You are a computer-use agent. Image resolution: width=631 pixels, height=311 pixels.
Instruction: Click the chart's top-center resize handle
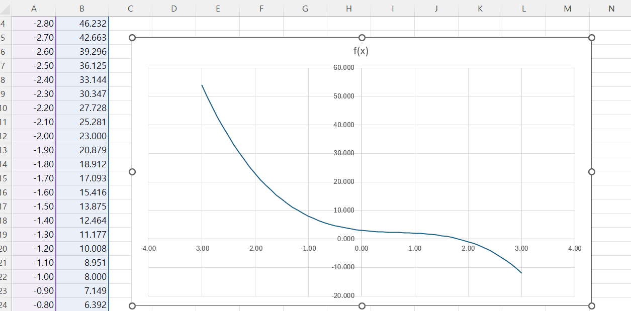point(362,38)
